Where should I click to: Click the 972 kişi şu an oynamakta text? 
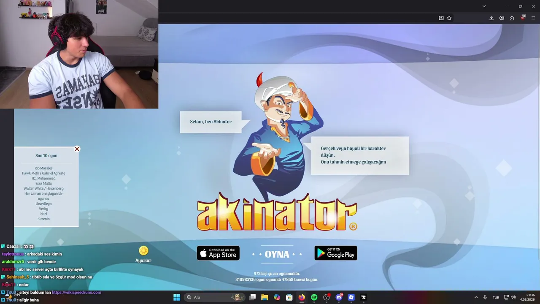pos(277,274)
